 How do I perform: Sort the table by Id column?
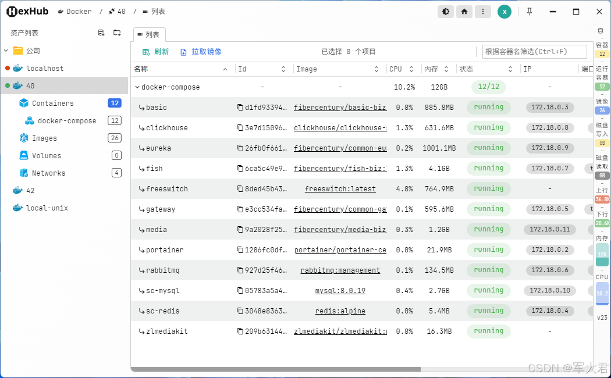[x=283, y=69]
